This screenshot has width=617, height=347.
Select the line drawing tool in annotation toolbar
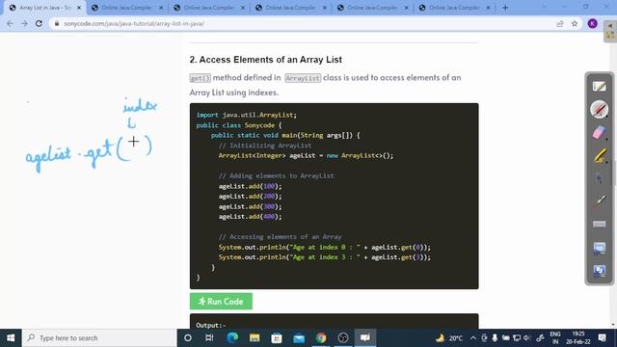pos(599,200)
